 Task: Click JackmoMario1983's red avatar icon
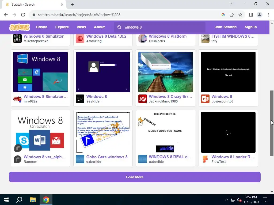coord(143,99)
